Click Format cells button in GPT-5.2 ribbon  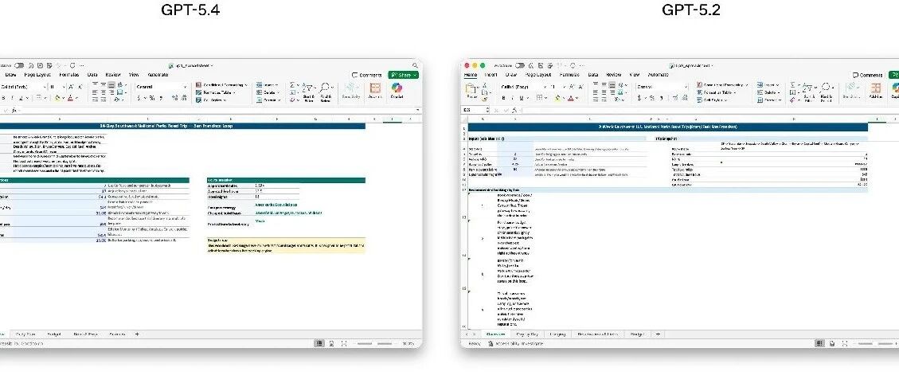[x=769, y=100]
